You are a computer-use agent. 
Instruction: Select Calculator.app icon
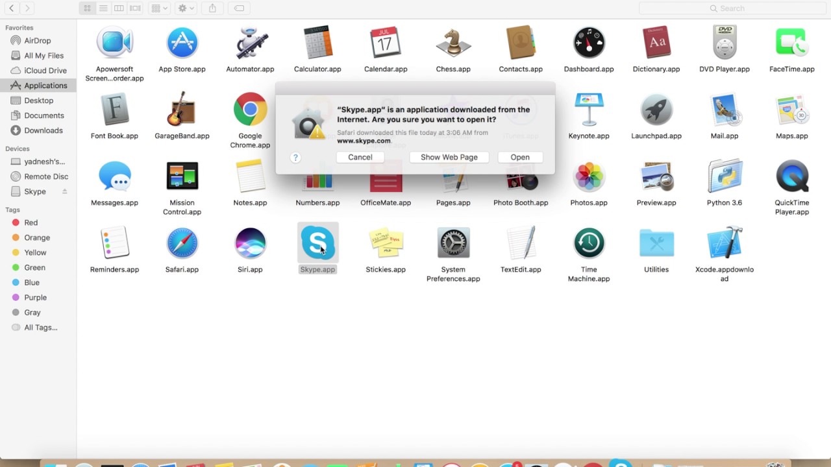(317, 43)
